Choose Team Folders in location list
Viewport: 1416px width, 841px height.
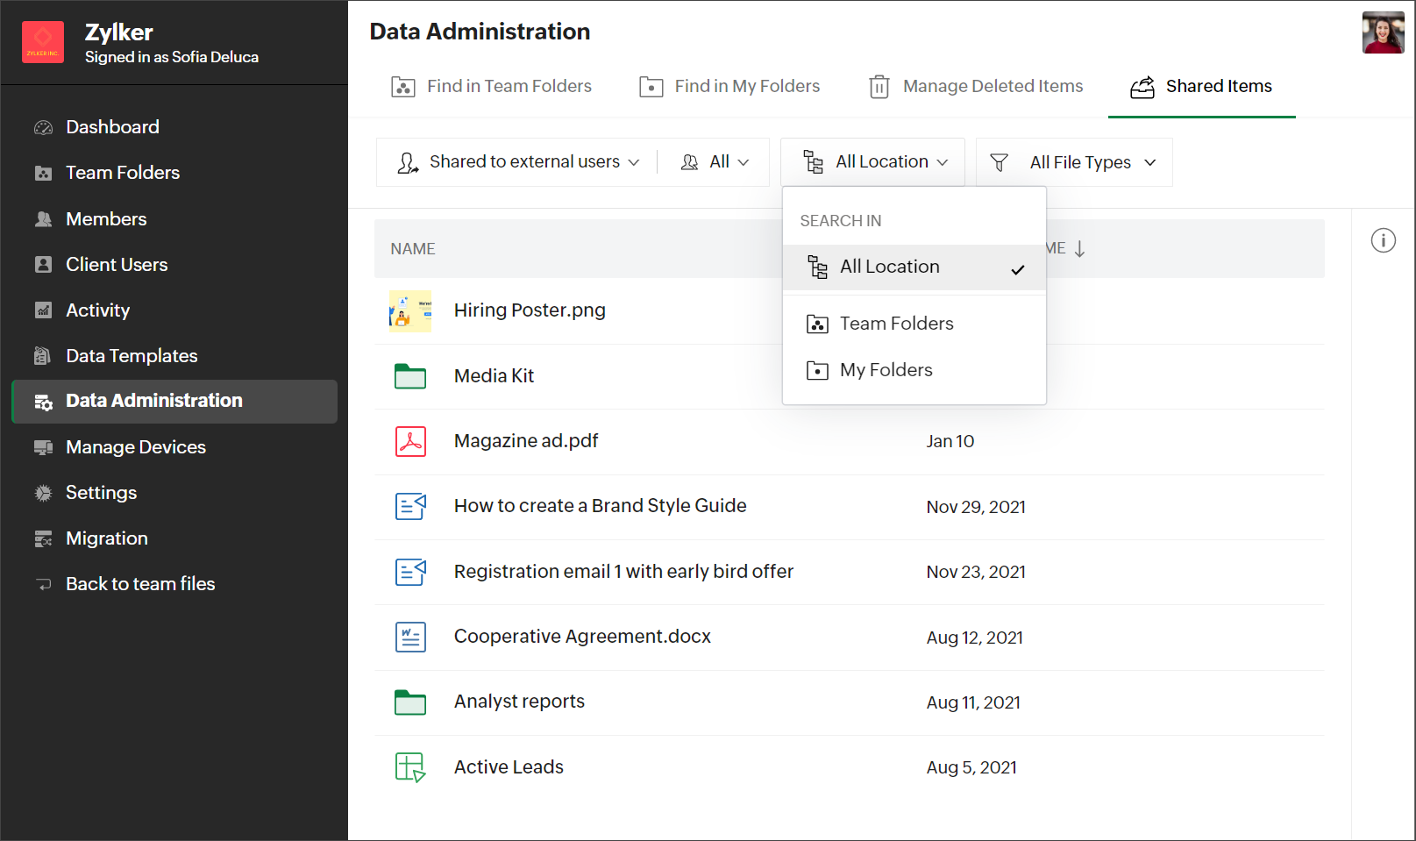tap(896, 324)
